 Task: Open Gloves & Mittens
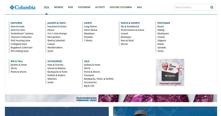(56, 68)
